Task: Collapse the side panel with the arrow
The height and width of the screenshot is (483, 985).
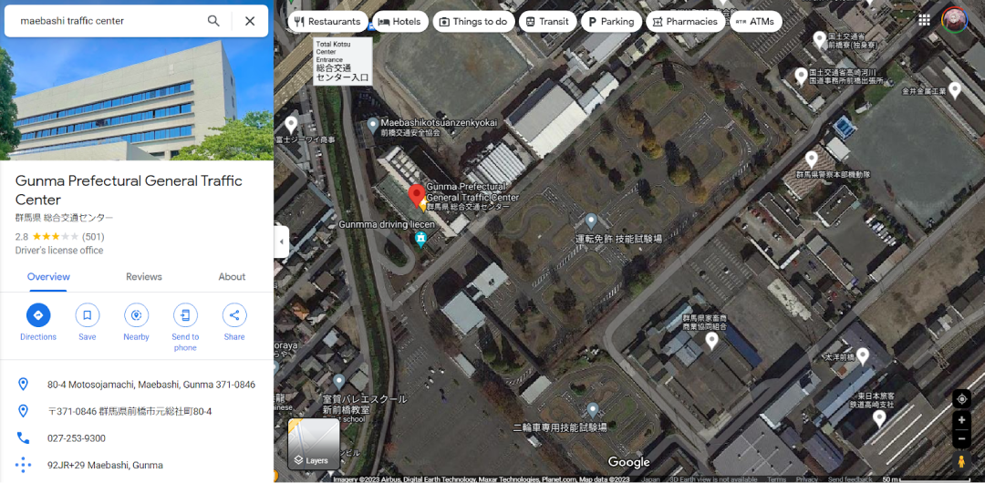Action: tap(282, 241)
